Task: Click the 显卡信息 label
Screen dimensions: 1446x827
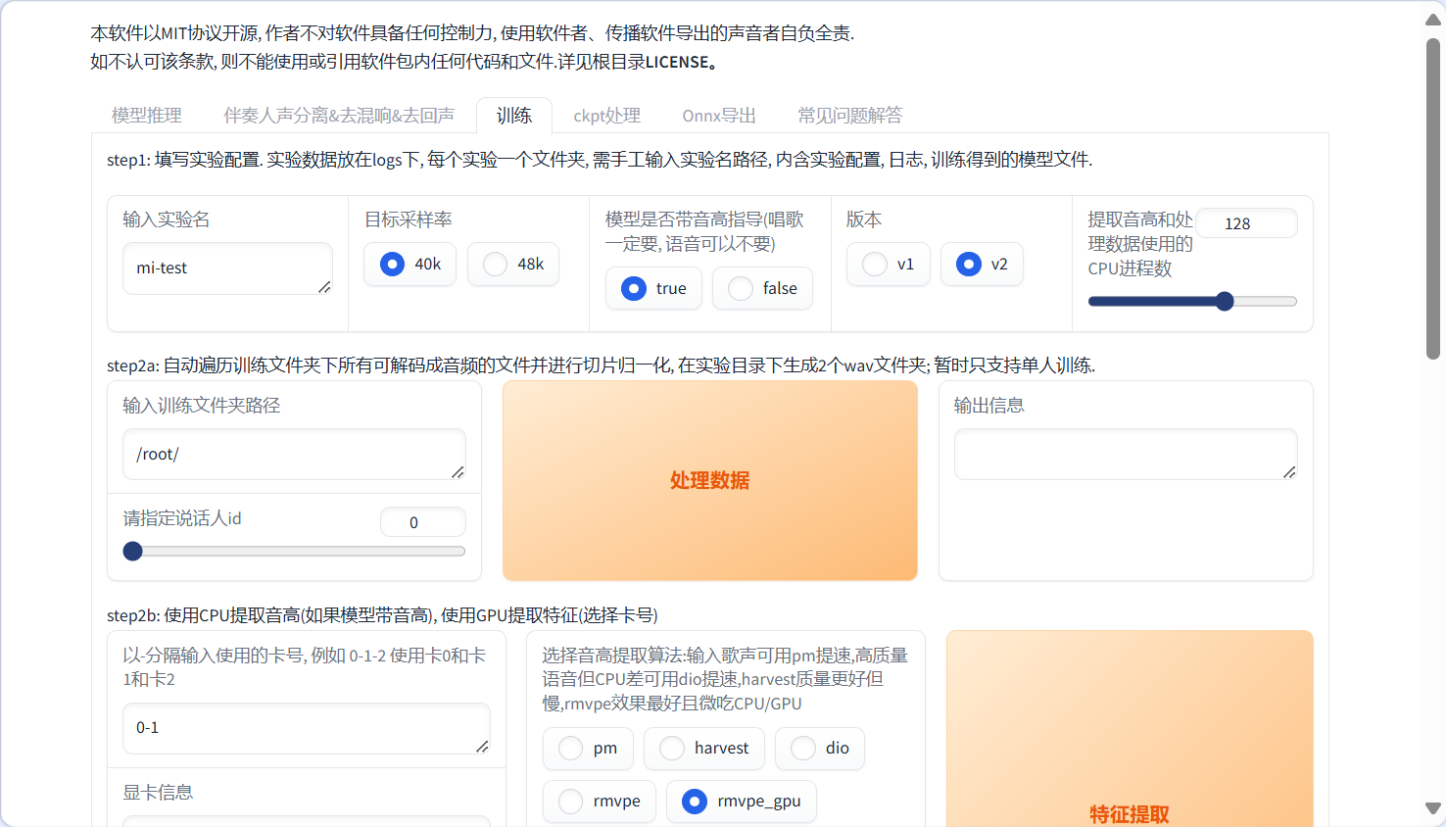Action: click(x=158, y=793)
